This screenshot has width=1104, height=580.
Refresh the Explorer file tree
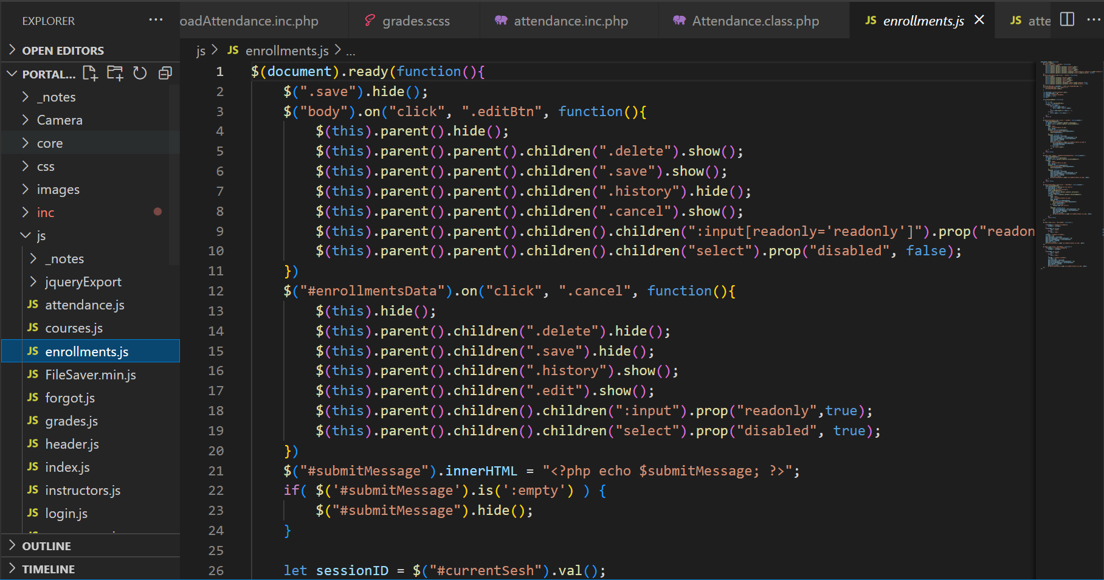tap(140, 74)
